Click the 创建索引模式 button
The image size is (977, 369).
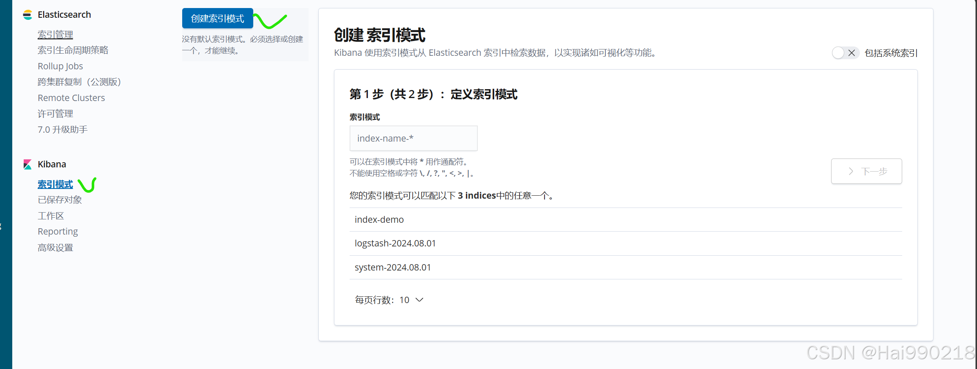[x=218, y=18]
